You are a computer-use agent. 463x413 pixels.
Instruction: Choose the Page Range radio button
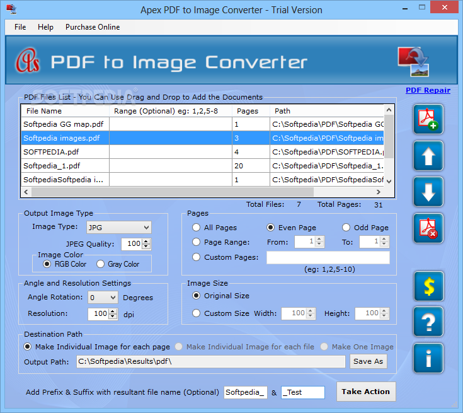pos(196,242)
